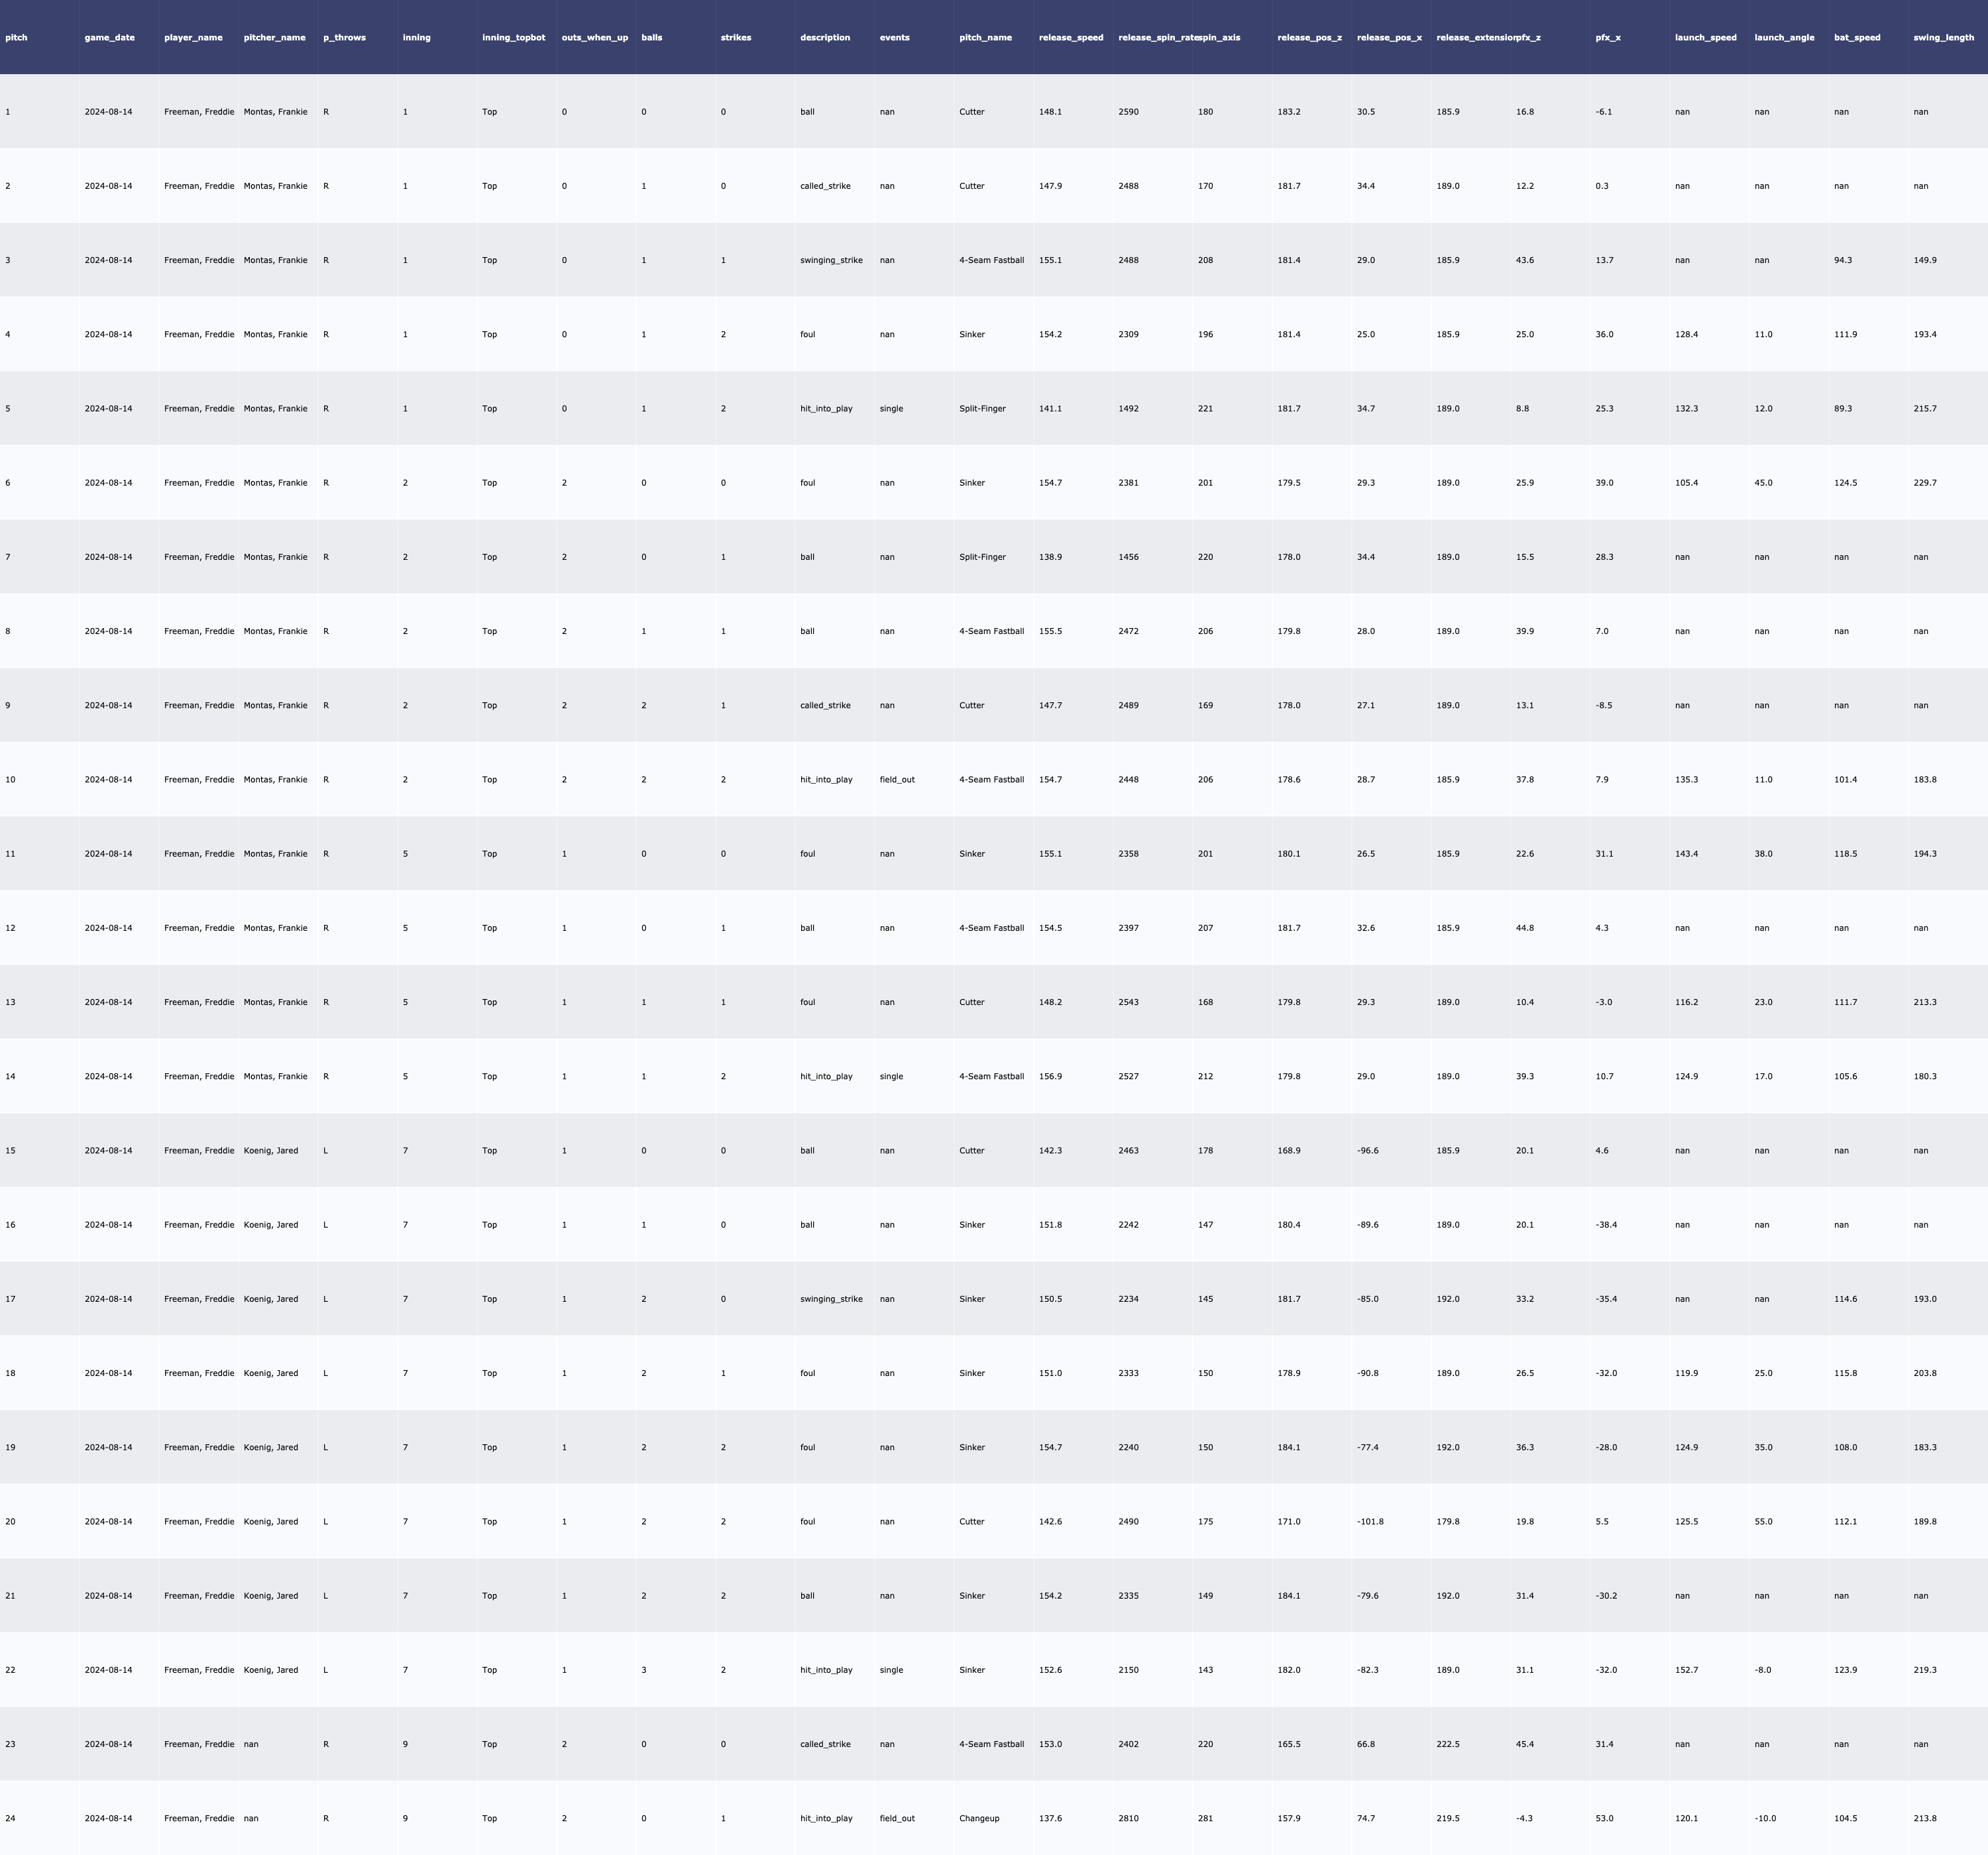Click the swing_length column header
The image size is (1988, 1855).
[x=1943, y=38]
